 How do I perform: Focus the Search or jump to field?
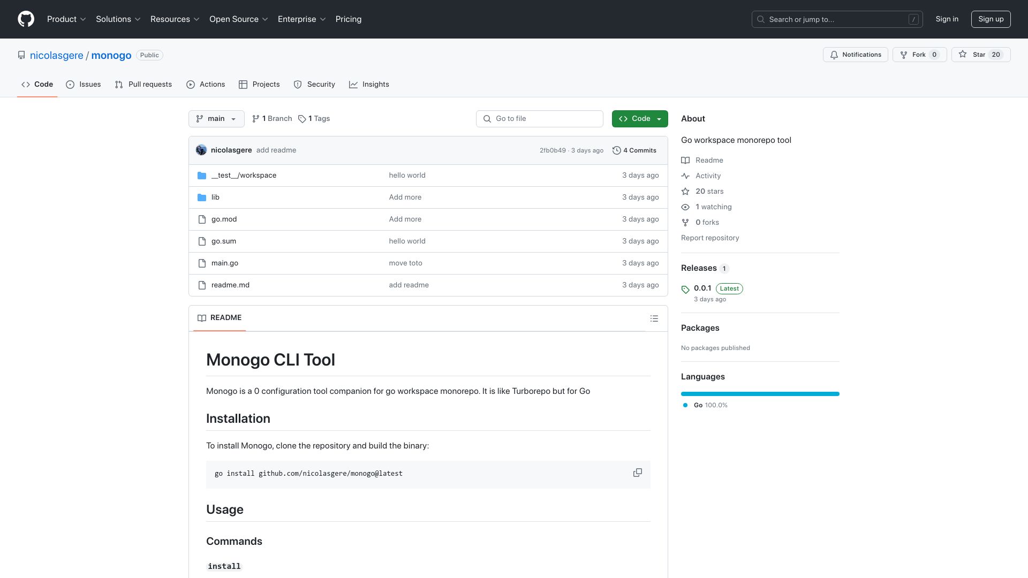pos(837,19)
